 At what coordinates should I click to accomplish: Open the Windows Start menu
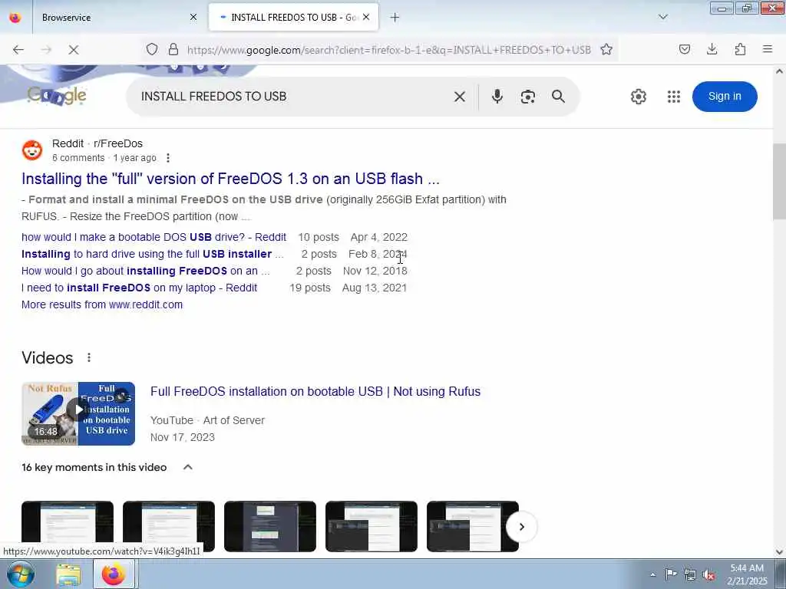(21, 574)
